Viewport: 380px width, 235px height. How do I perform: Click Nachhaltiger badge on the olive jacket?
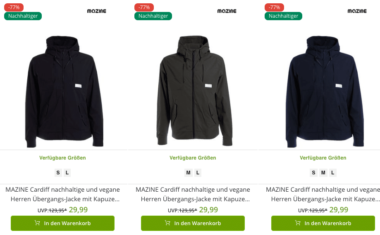pyautogui.click(x=153, y=16)
